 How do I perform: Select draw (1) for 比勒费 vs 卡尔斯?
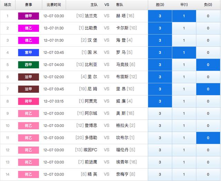[x=184, y=28]
